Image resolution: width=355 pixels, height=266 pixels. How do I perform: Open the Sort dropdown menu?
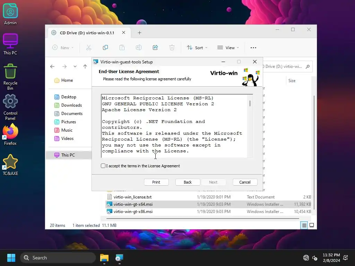[197, 47]
